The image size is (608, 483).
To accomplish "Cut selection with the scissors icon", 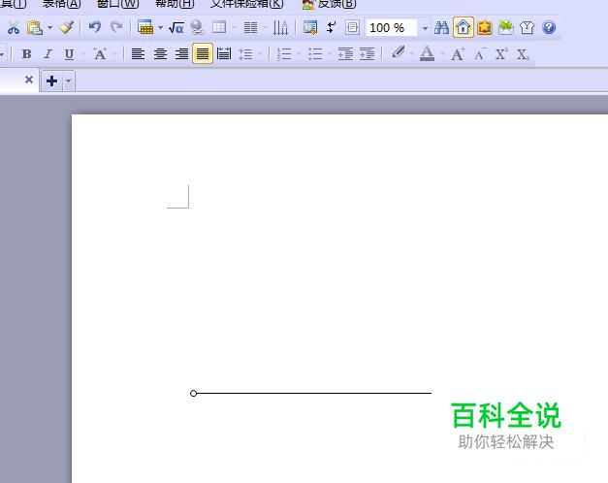I will point(14,27).
